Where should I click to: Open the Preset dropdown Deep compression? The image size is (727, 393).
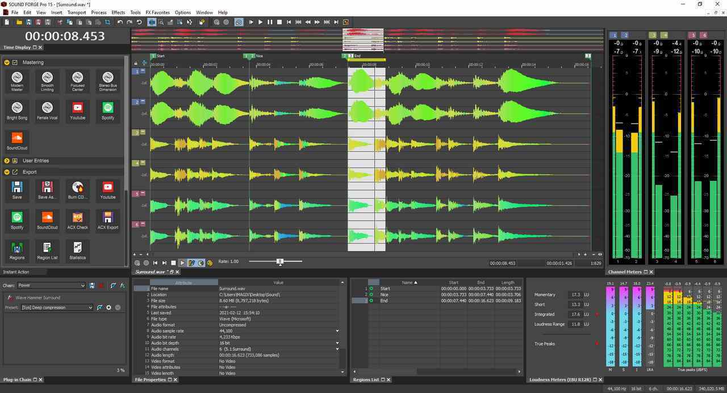(57, 307)
